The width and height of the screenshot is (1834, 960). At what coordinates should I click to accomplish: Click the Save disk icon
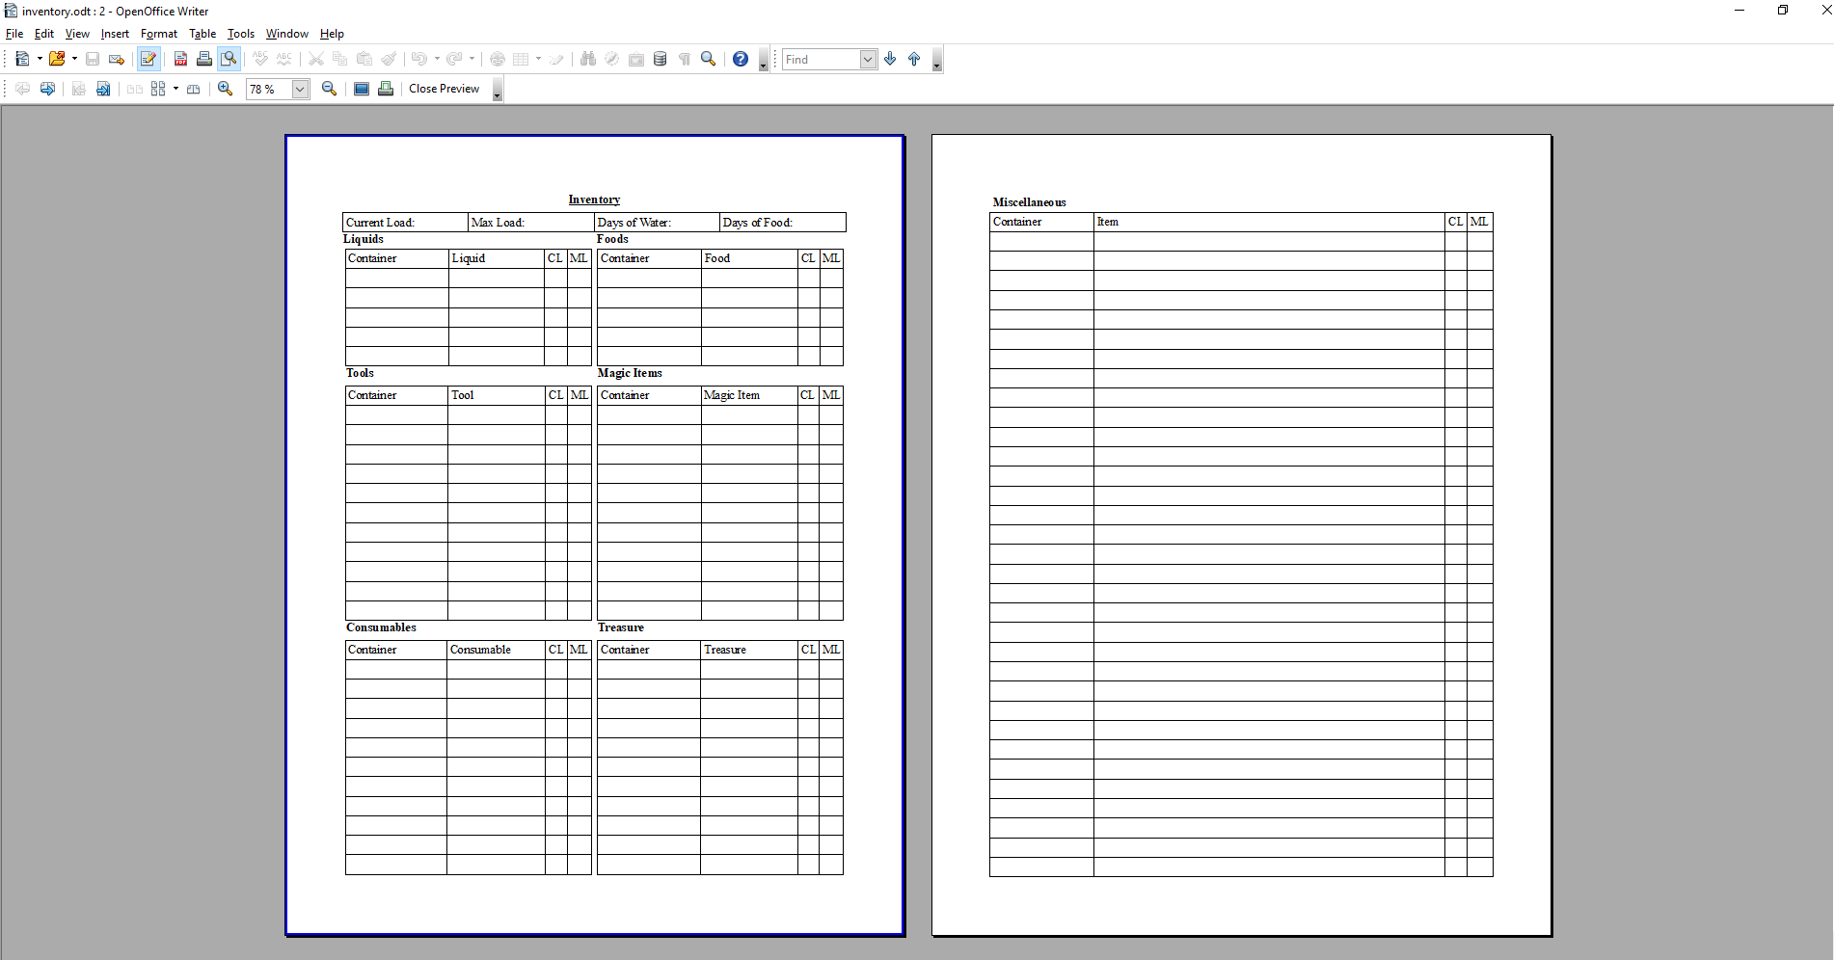(93, 59)
